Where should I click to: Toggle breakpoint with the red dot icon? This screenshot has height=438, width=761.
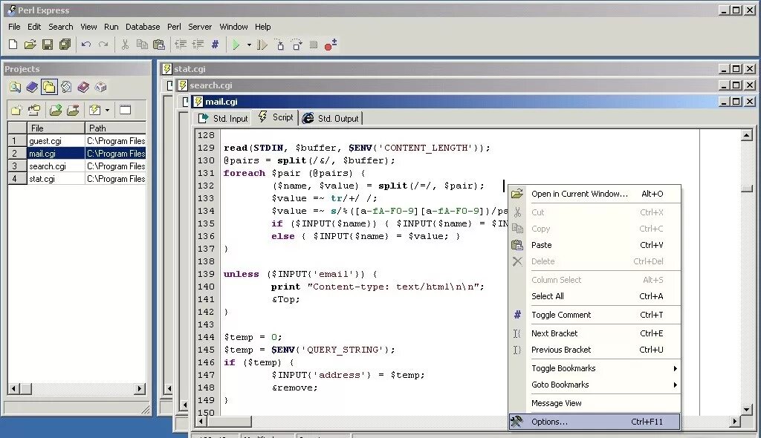(331, 45)
